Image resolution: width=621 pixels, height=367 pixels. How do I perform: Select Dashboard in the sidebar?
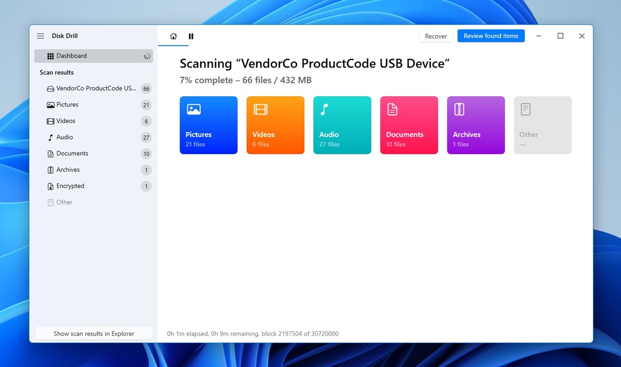point(94,56)
